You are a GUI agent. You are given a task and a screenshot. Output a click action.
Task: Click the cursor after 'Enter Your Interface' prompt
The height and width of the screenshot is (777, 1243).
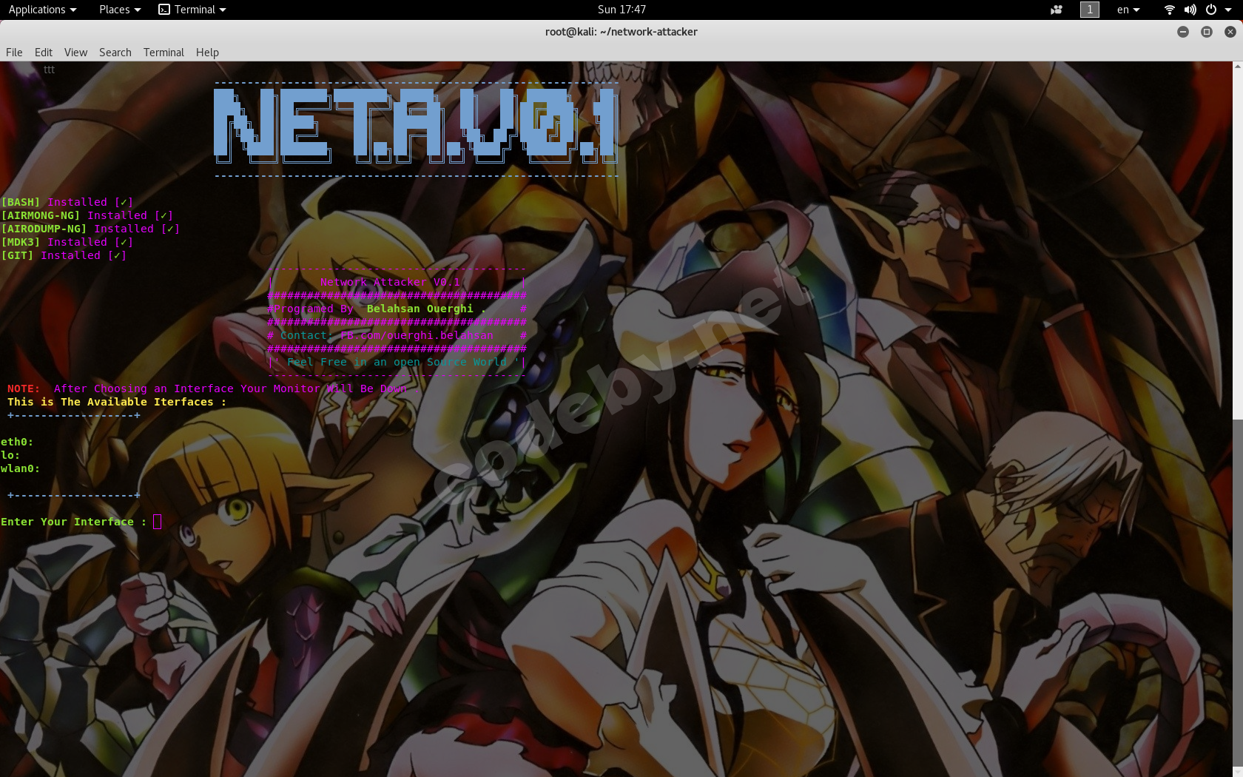coord(157,522)
